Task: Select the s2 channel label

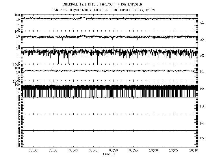Action: 202,40
